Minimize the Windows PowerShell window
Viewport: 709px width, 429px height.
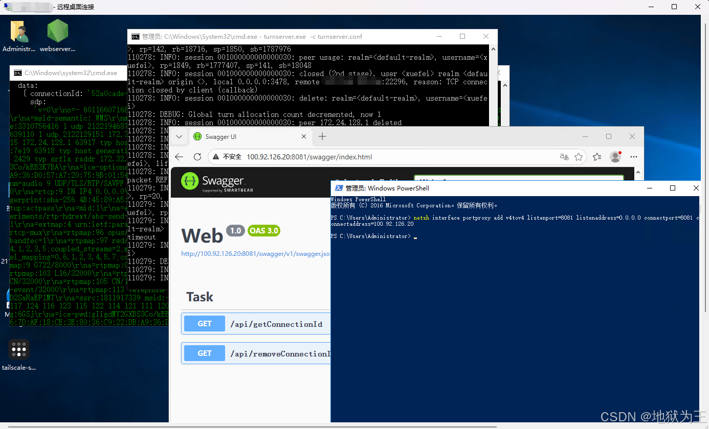pos(650,188)
